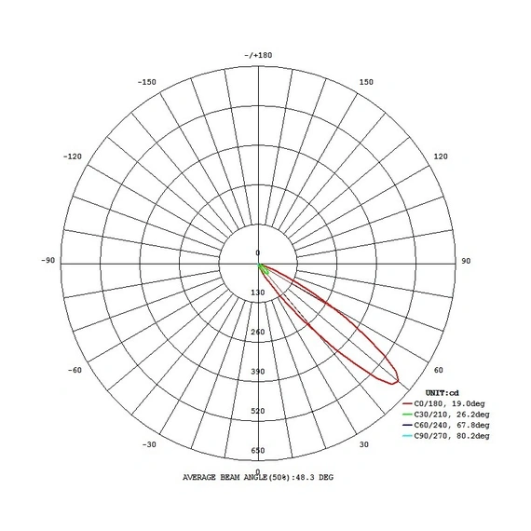This screenshot has height=531, width=531.
Task: Click the 150 angle label at upper right
Action: pyautogui.click(x=366, y=82)
